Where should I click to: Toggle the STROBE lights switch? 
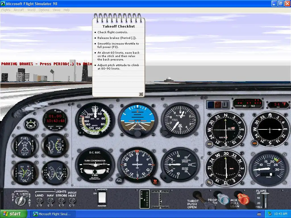61,201
